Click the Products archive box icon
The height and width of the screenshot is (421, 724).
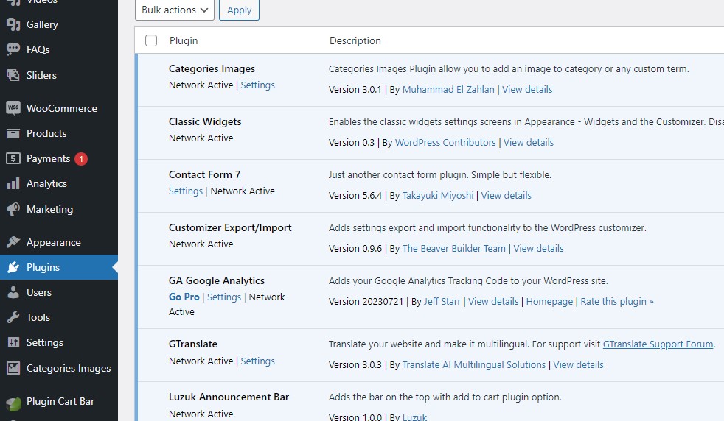coord(13,133)
